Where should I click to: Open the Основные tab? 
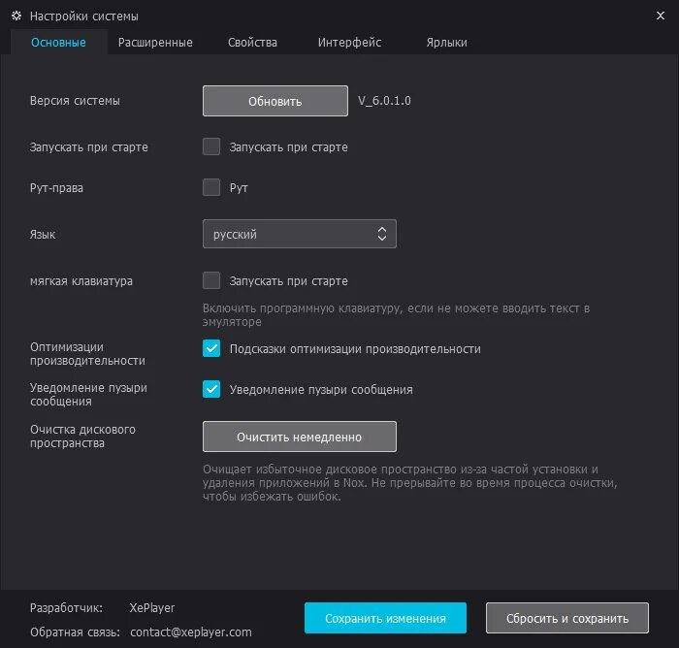(58, 43)
